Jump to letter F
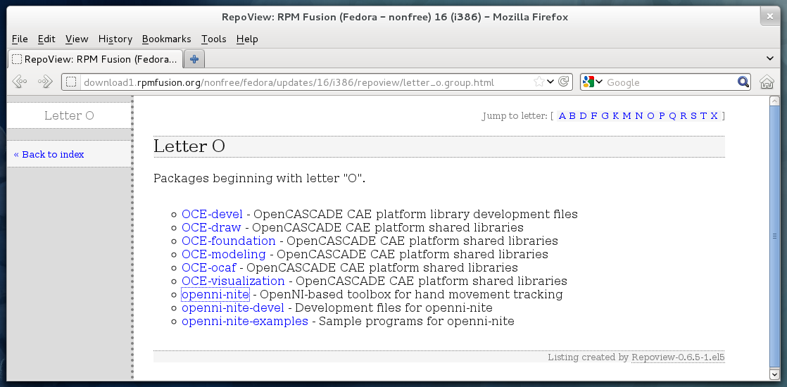The width and height of the screenshot is (787, 387). [593, 116]
